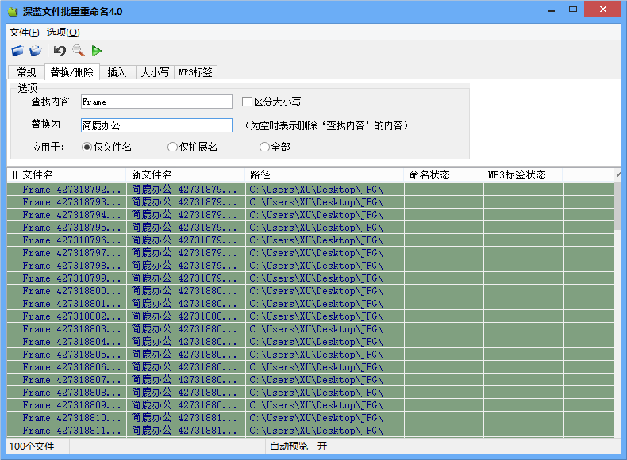Click new name cell of Frame 427318810...

tap(186, 418)
